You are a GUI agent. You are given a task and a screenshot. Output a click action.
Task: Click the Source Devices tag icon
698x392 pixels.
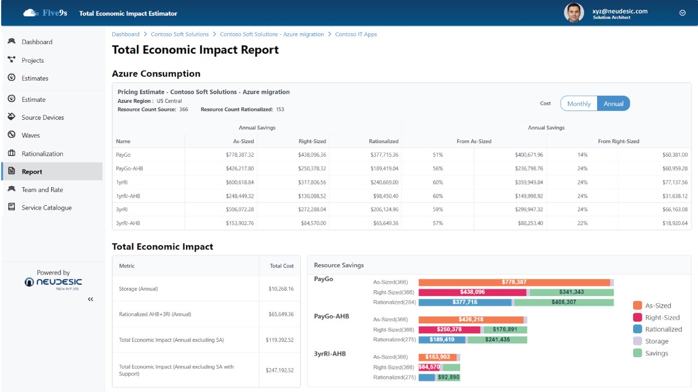(x=11, y=117)
